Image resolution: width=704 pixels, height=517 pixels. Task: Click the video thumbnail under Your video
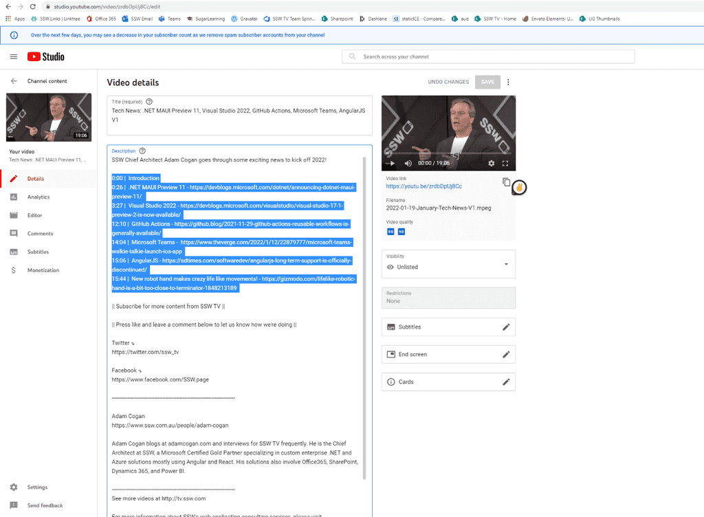point(48,117)
